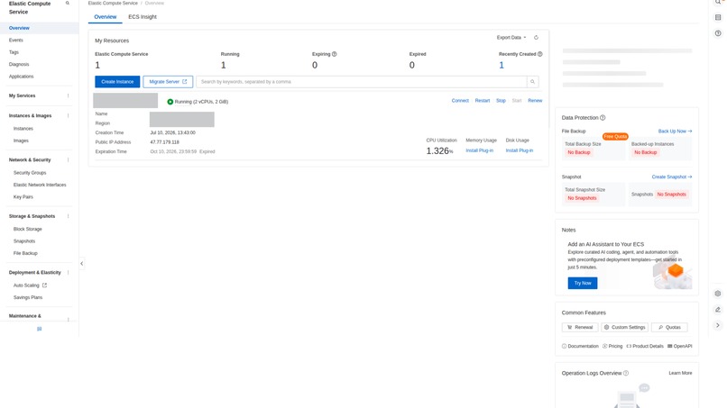Collapse the left sidebar with the arrow handle
The width and height of the screenshot is (727, 408).
pos(81,264)
